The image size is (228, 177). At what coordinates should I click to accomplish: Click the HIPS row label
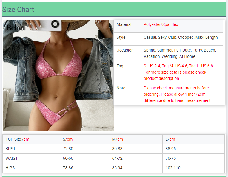coord(10,168)
